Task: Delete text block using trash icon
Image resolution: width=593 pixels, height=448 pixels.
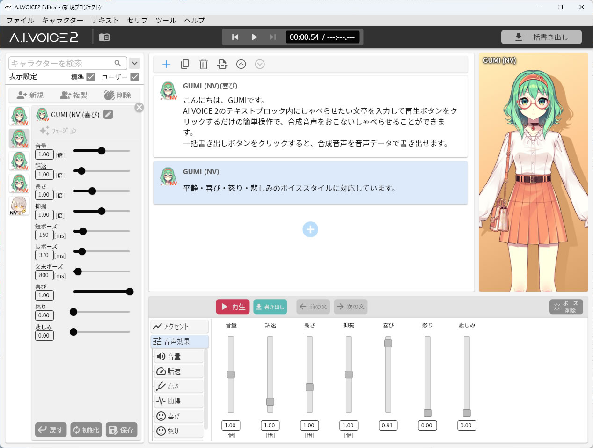Action: [x=204, y=64]
